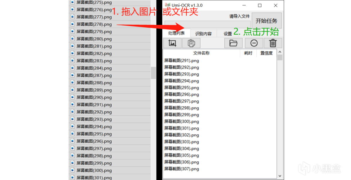This screenshot has height=180, width=351.
Task: Minimize the Umi-OCR window
Action: click(244, 5)
